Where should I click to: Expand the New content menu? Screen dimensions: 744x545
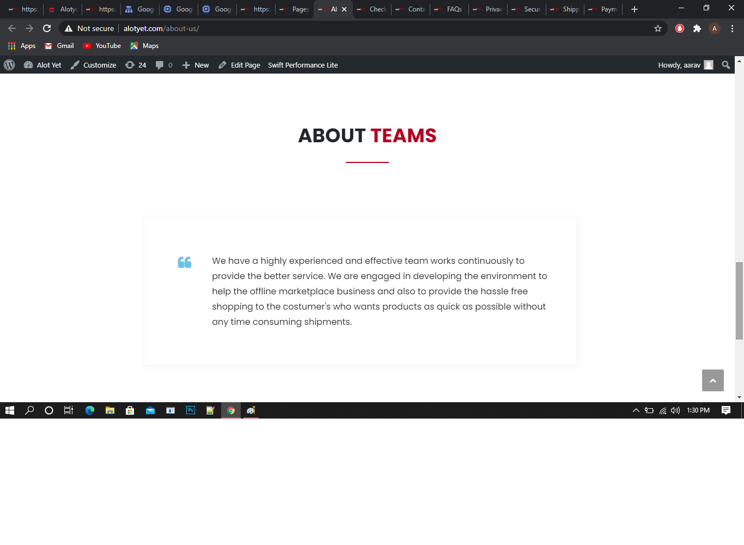(196, 65)
